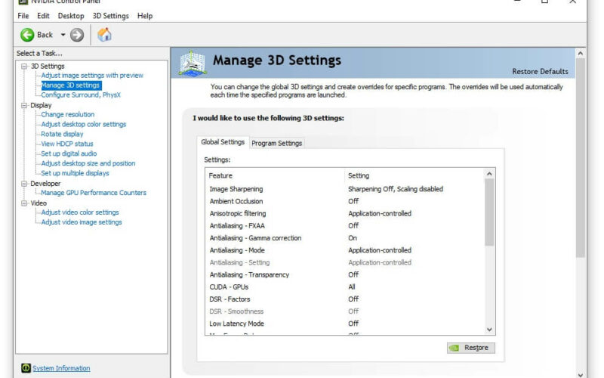Select the Antialiasing - Mode row

[x=345, y=250]
